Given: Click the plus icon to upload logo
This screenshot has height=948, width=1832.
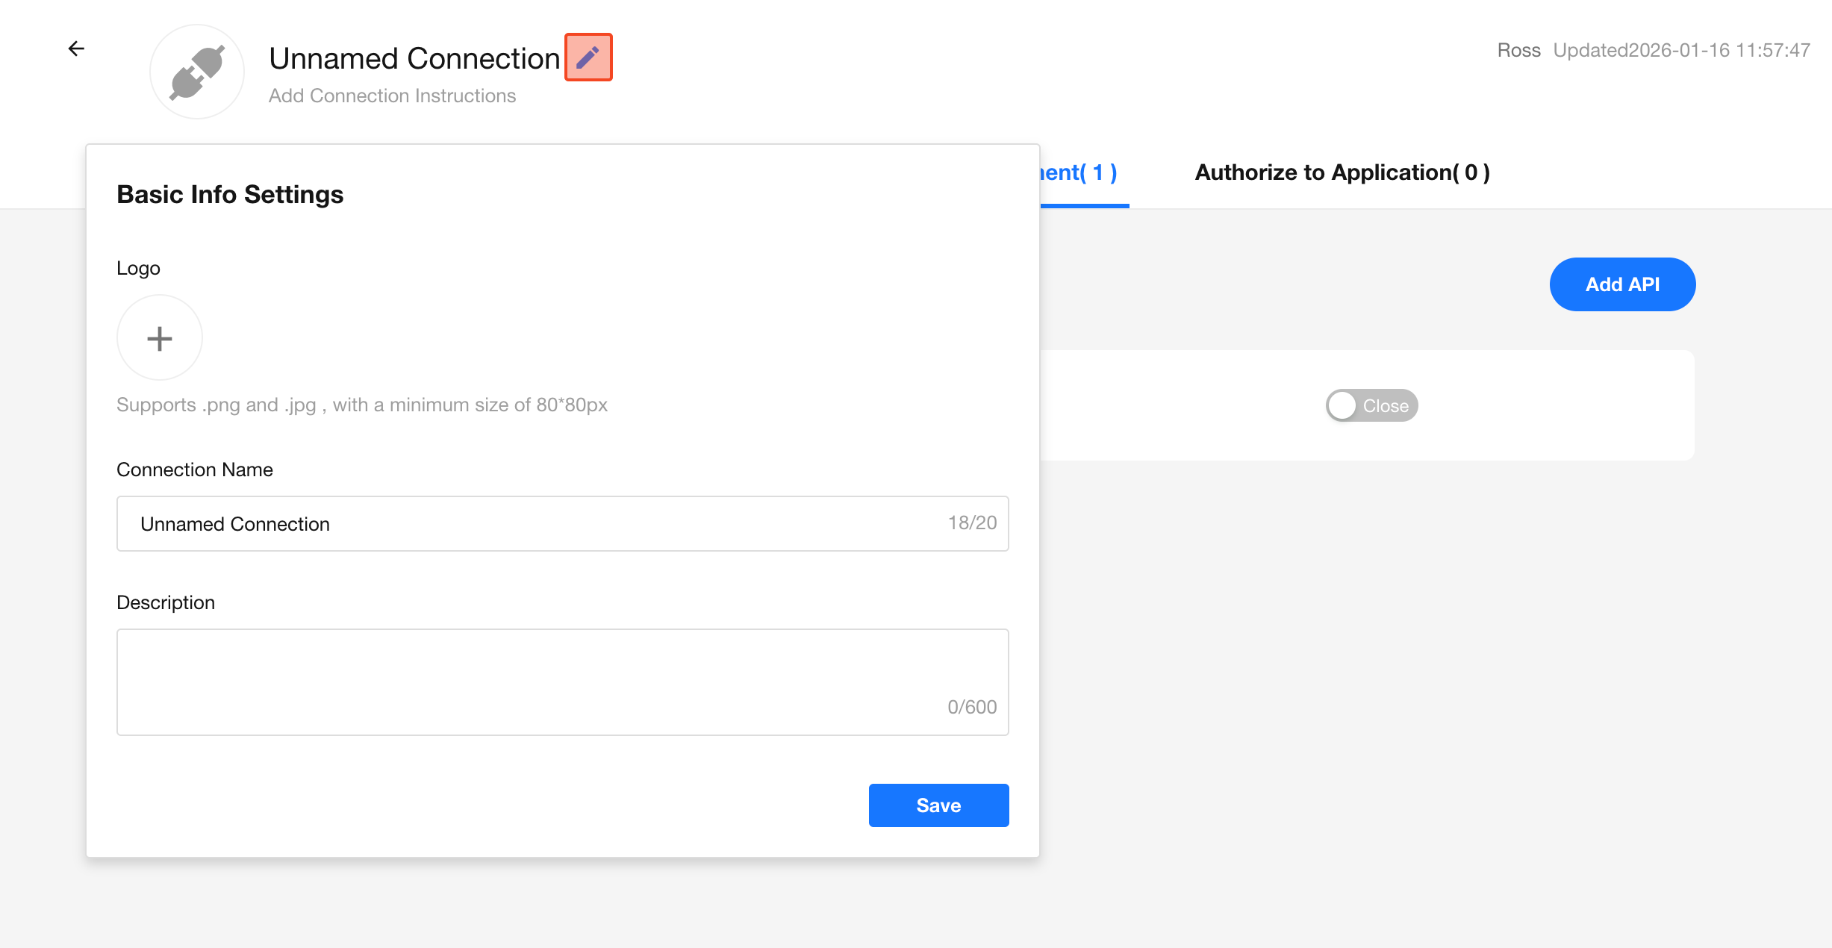Looking at the screenshot, I should (x=160, y=338).
